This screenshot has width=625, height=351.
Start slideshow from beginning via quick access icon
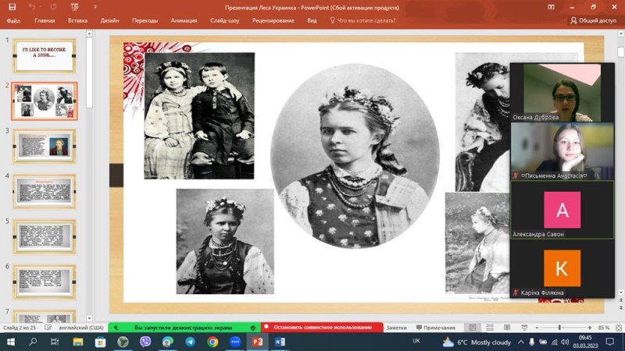pyautogui.click(x=74, y=7)
